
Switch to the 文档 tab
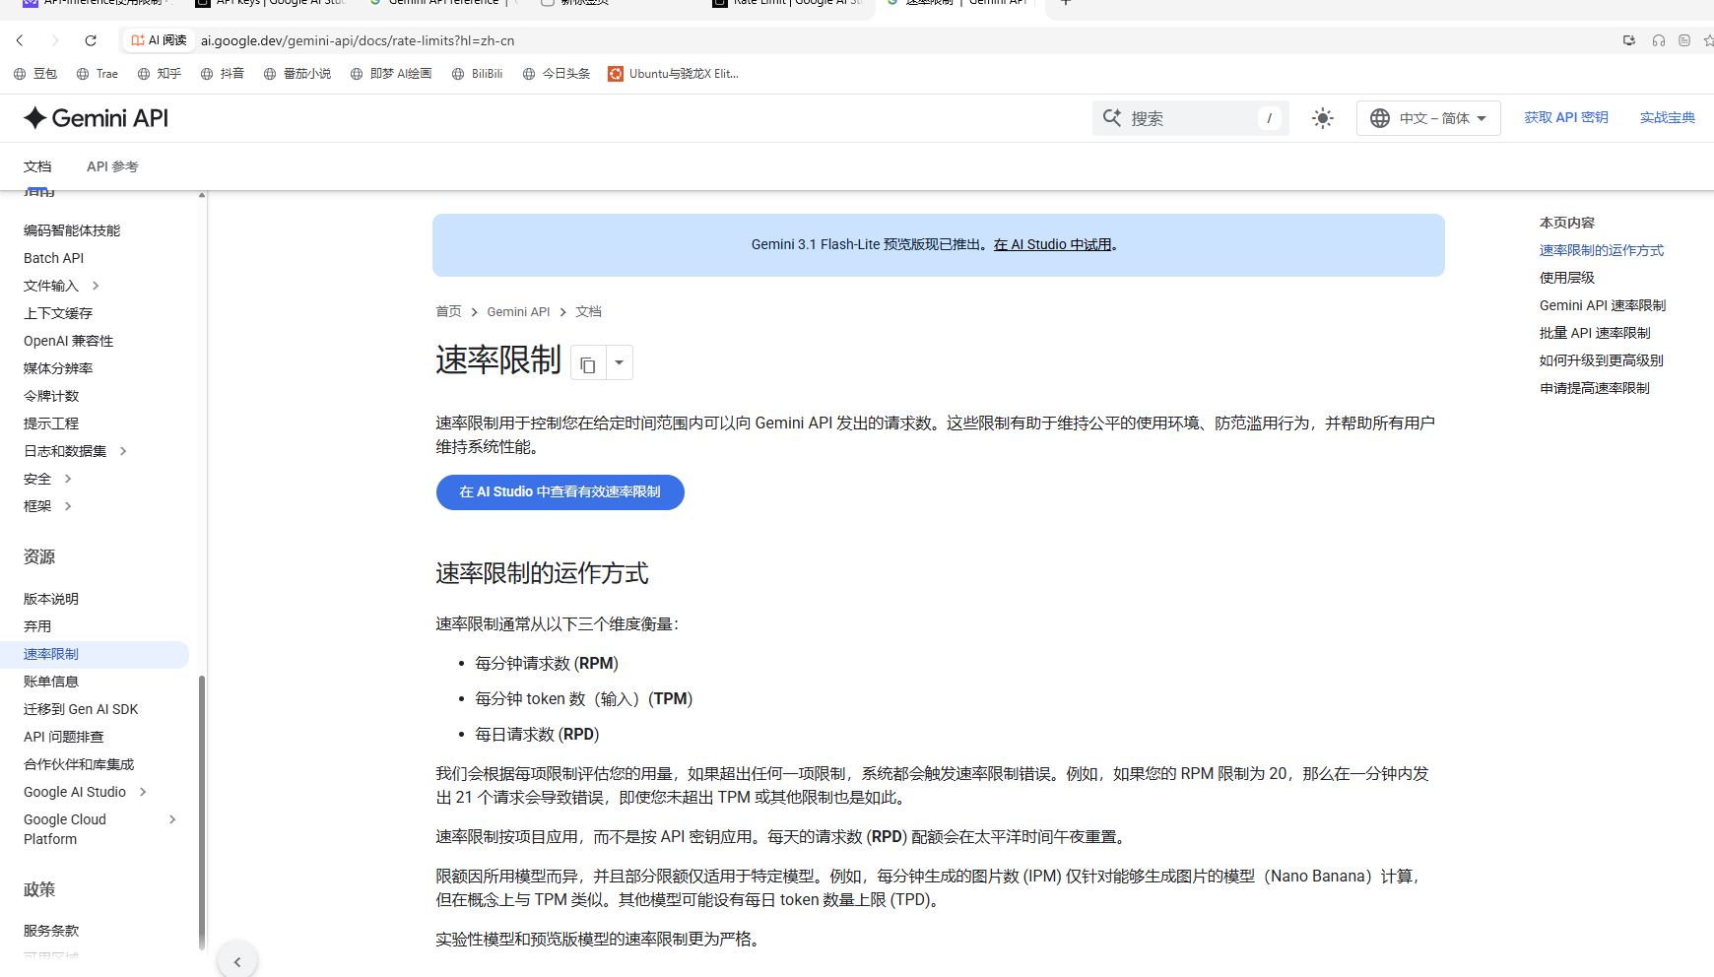37,166
